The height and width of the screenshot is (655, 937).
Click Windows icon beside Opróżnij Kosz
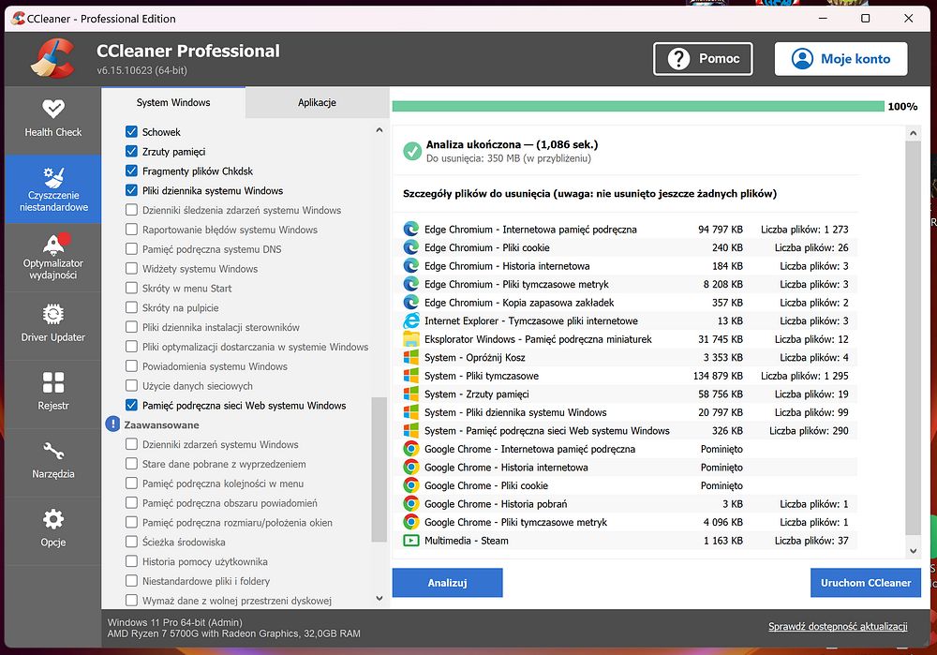(411, 357)
